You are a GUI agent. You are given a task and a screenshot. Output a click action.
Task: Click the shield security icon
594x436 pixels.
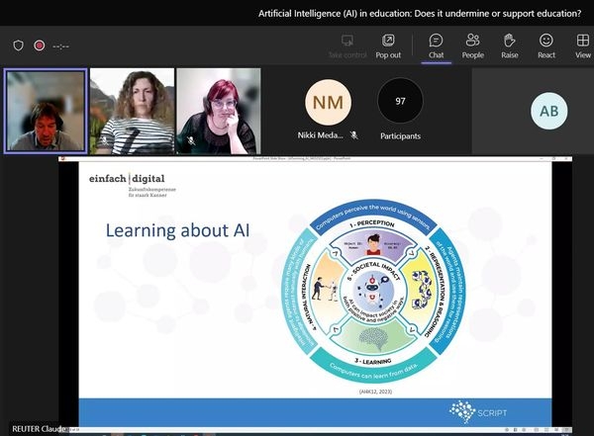click(x=18, y=45)
